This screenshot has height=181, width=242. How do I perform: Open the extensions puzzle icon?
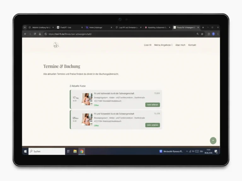(x=209, y=34)
